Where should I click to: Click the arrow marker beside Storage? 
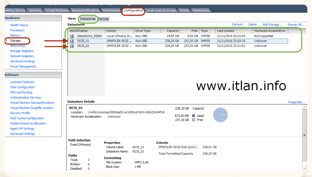(7, 41)
